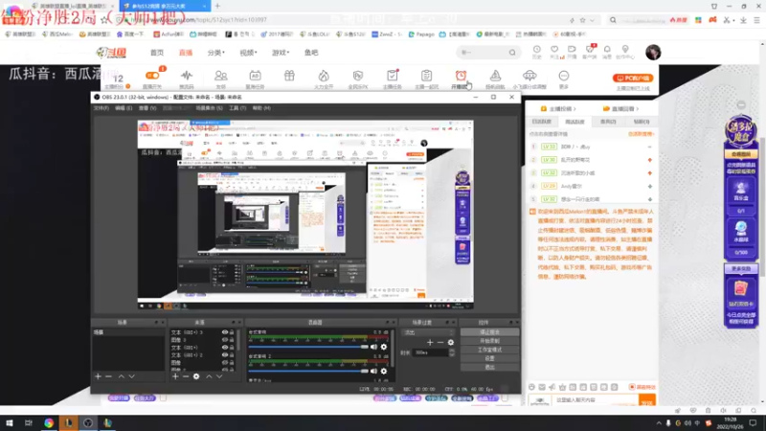Open the user avatar in Douyu header
Viewport: 766px width, 431px height.
tap(653, 52)
